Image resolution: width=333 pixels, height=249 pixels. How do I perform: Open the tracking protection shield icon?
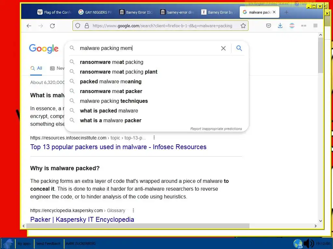tap(78, 26)
